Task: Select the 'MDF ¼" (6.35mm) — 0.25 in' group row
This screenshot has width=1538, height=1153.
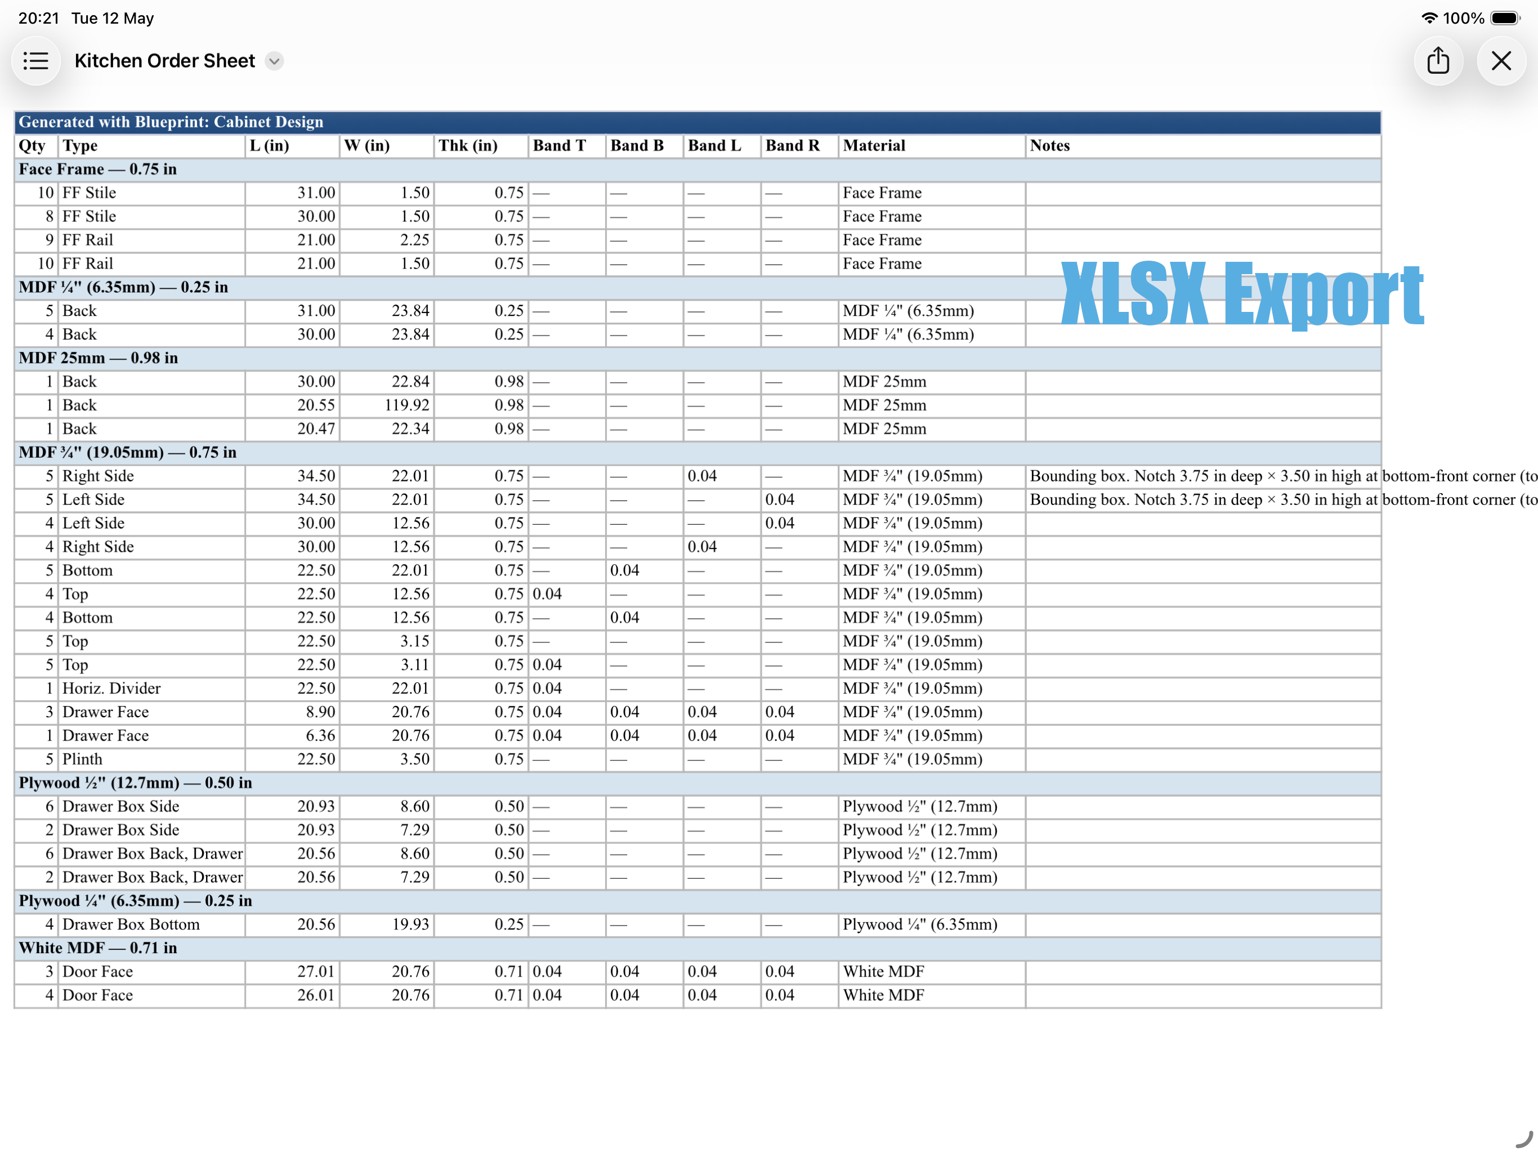Action: 698,288
